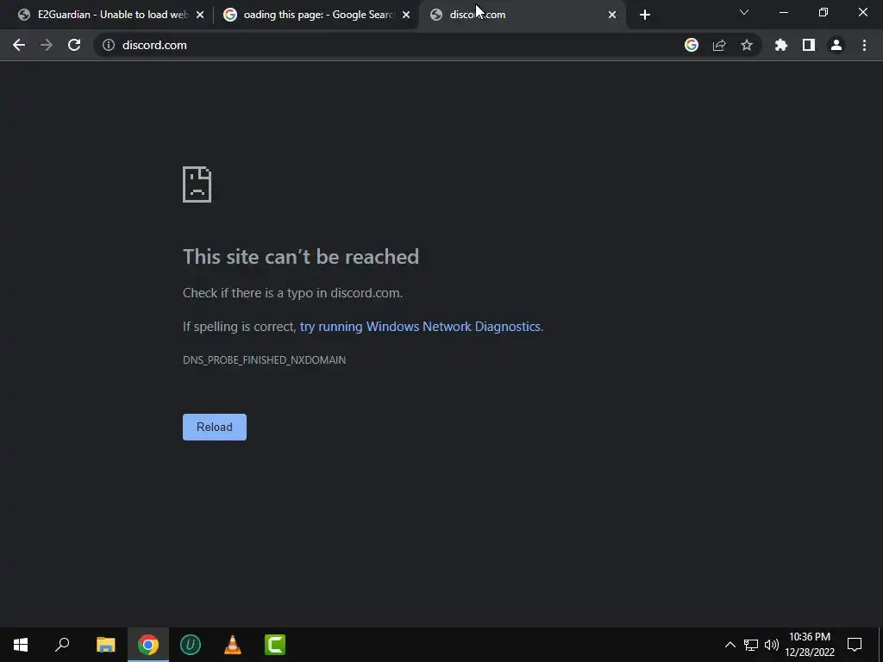883x662 pixels.
Task: Open the Windows notification center
Action: click(x=855, y=645)
